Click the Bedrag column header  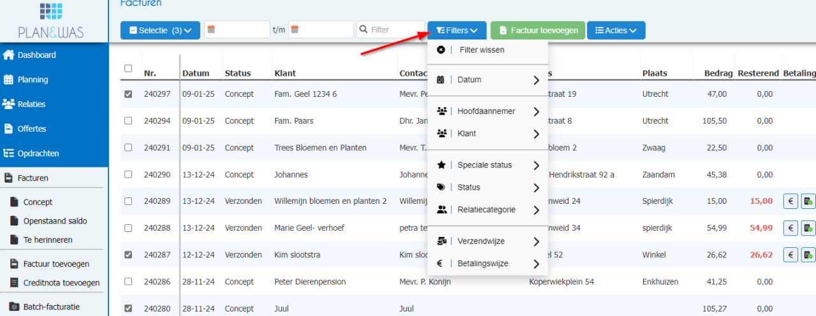[x=718, y=73]
